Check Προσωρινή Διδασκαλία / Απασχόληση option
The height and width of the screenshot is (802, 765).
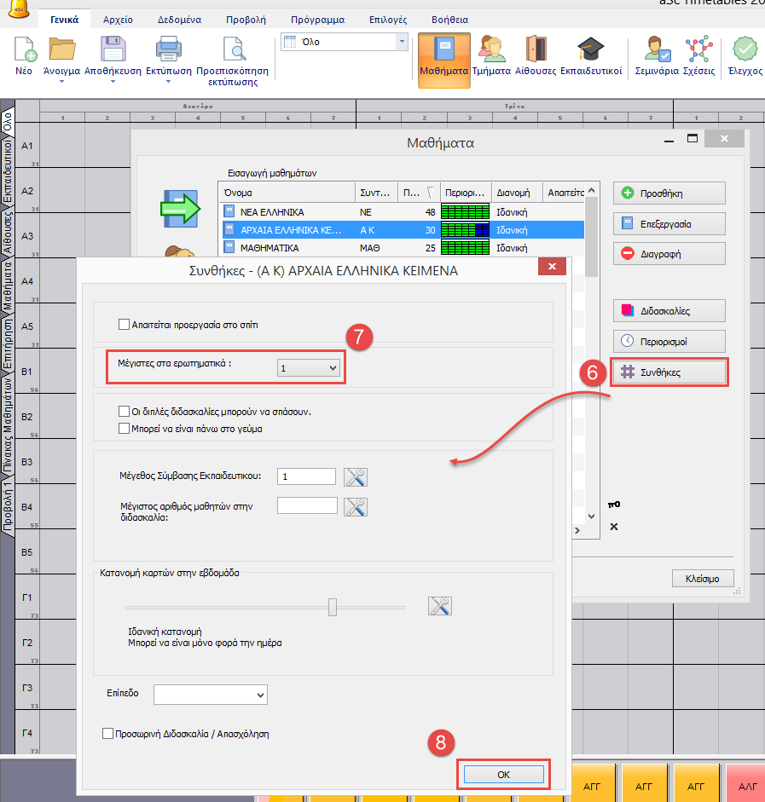(x=107, y=733)
